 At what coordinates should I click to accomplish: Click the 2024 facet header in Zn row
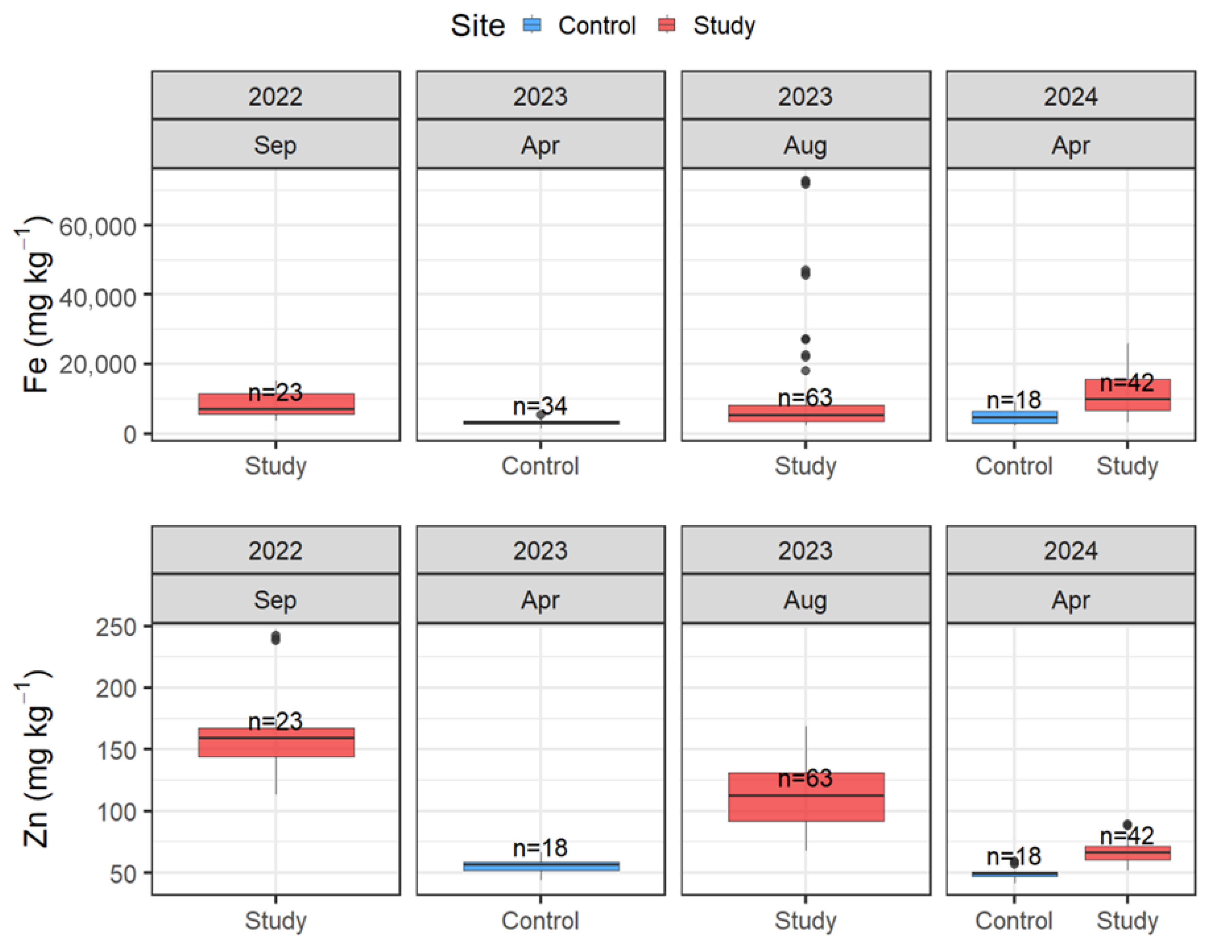1070,551
